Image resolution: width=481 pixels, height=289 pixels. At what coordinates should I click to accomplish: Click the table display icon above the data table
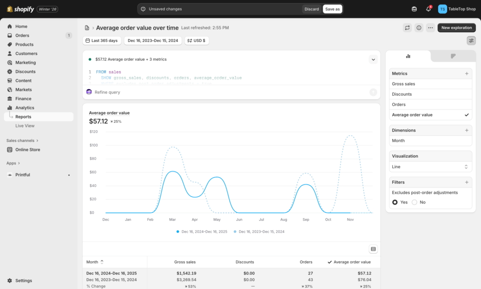[373, 249]
